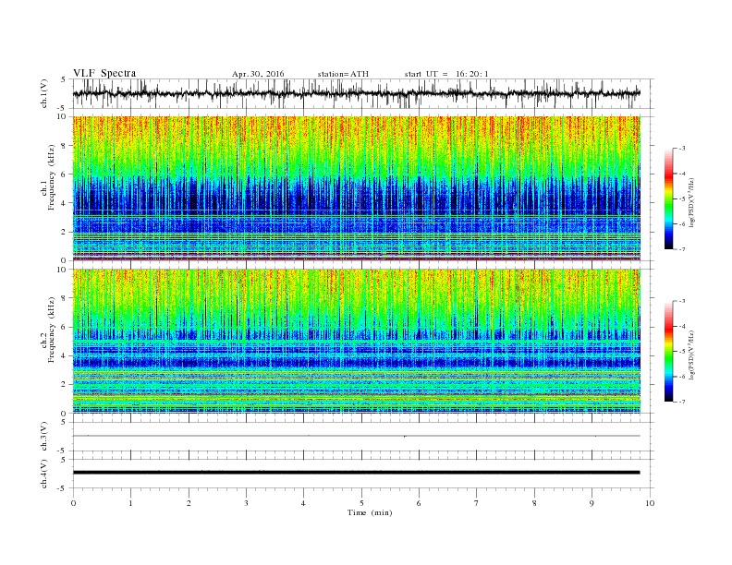Click ch.1 frequency axis tick '8'
Viewport: 732px width, 565px height.
tap(65, 146)
